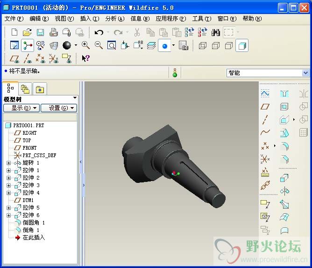Viewport: 312px width, 268px height.
Task: Expand the 拉伸 4 tree node
Action: [8, 193]
